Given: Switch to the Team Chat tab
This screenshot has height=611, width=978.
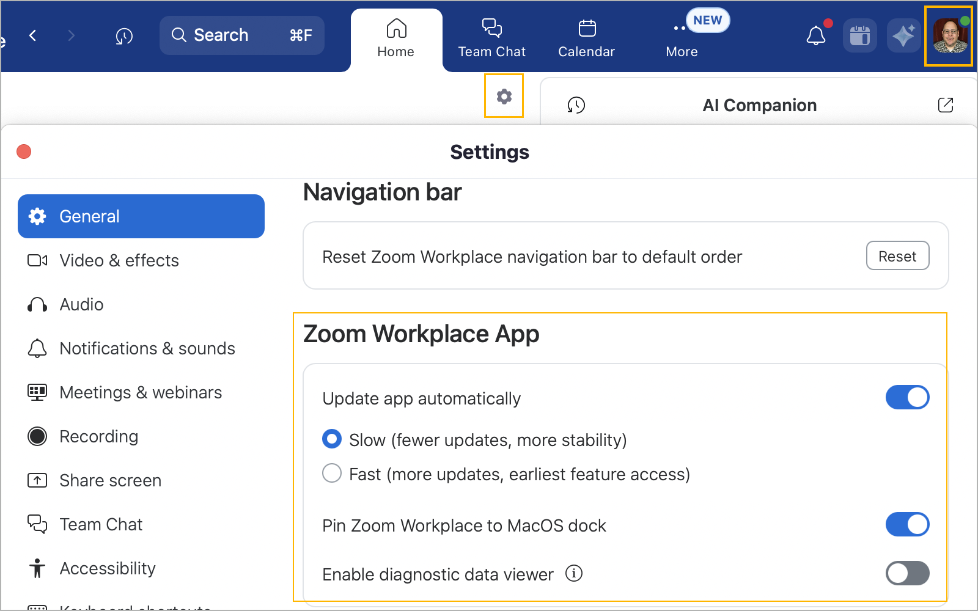Looking at the screenshot, I should (x=491, y=38).
